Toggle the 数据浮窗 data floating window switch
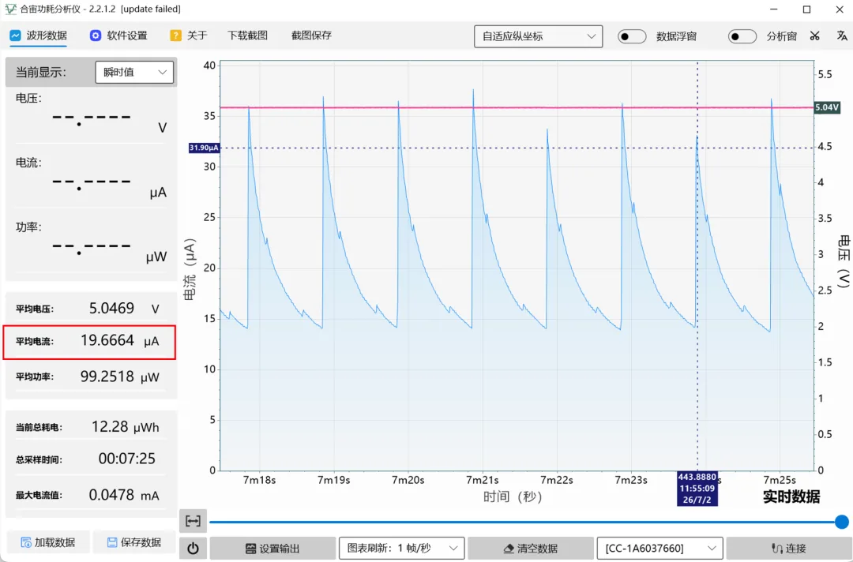This screenshot has width=853, height=562. click(x=632, y=36)
